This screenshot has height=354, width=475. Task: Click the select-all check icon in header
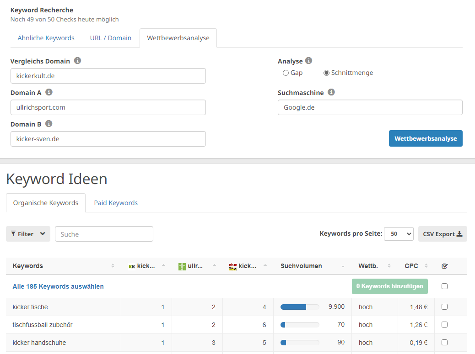point(444,266)
